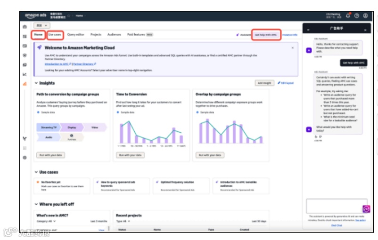Click the rocket icon in welcome banner
Screen dimensions: 378x240
click(40, 48)
